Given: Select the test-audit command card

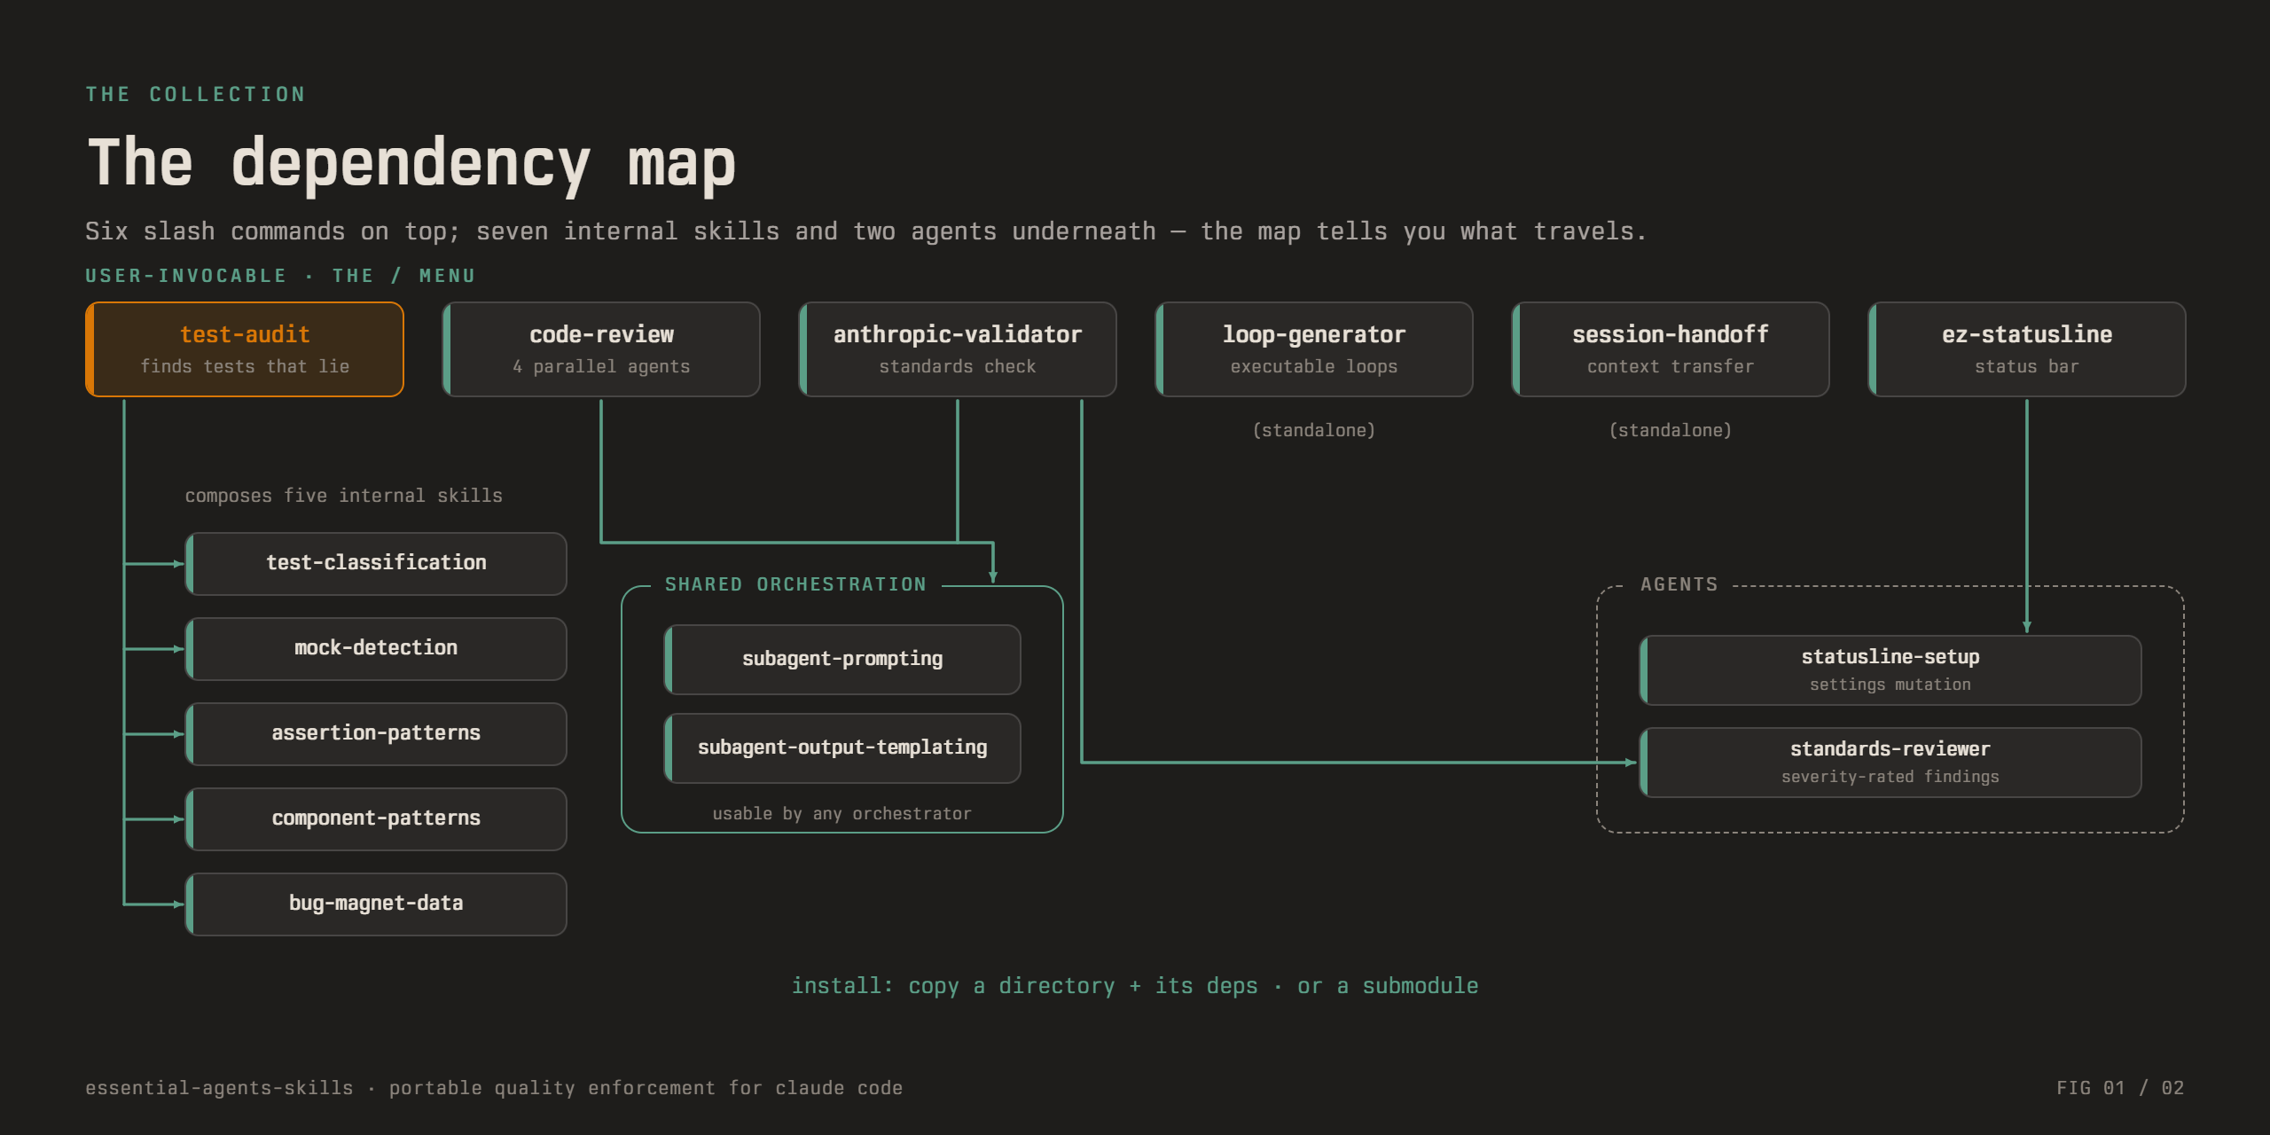Looking at the screenshot, I should [245, 349].
